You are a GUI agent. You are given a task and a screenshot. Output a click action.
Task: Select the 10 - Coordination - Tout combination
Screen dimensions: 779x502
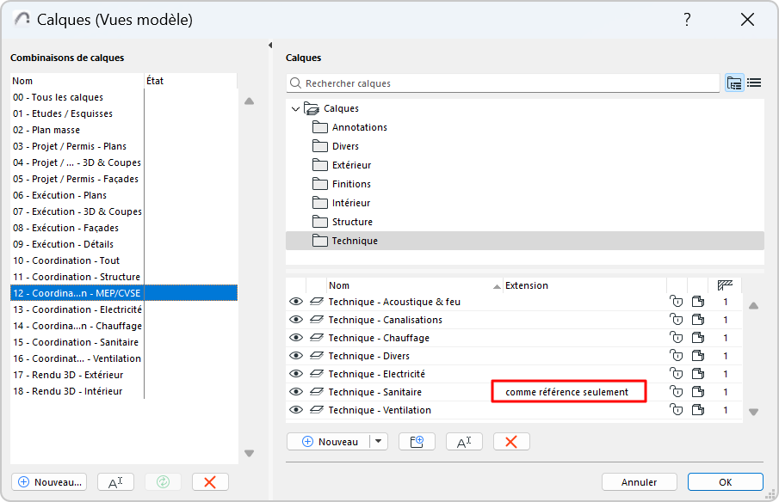click(x=66, y=260)
